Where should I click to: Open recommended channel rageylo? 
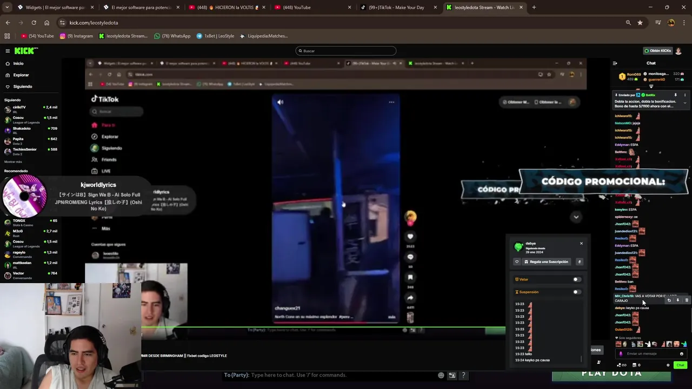point(31,254)
